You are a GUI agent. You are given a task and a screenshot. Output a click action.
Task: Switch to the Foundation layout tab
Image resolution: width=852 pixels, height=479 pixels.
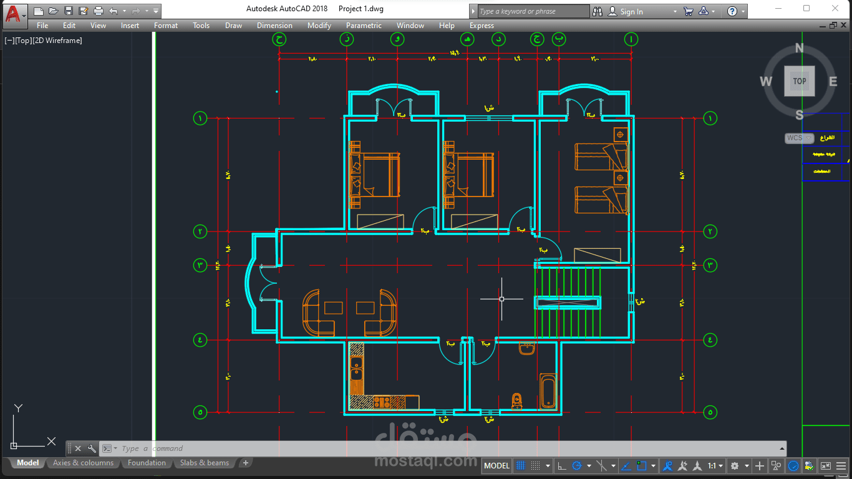coord(147,463)
